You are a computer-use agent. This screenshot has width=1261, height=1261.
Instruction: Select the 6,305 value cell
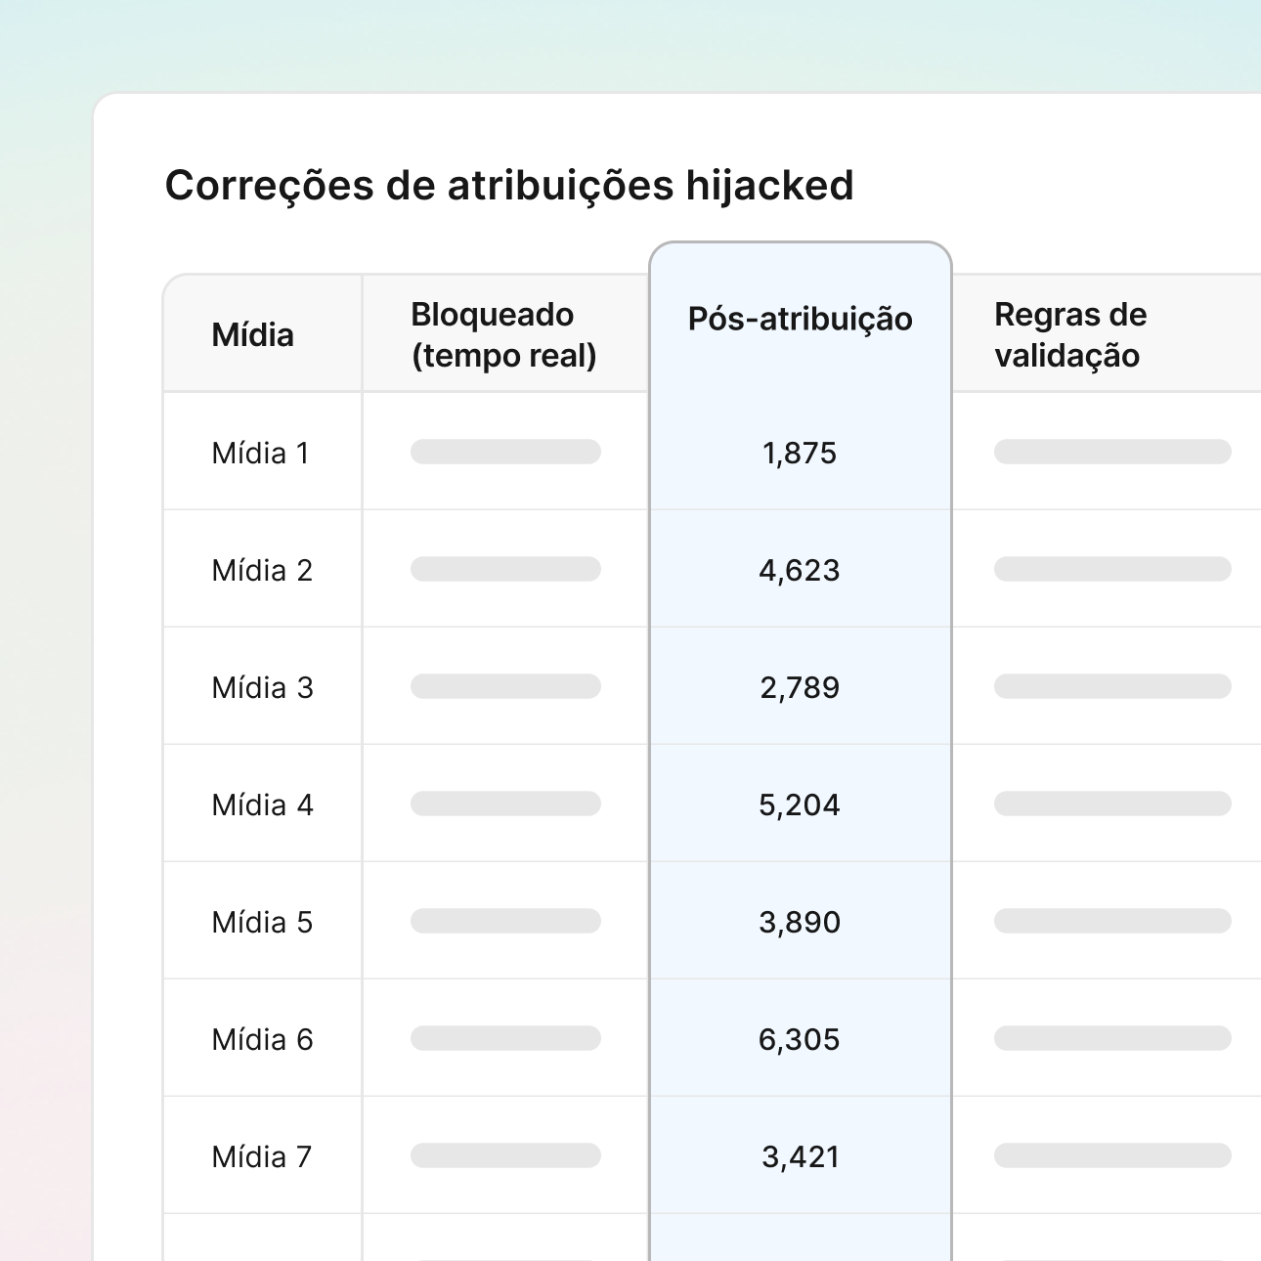(x=800, y=1040)
